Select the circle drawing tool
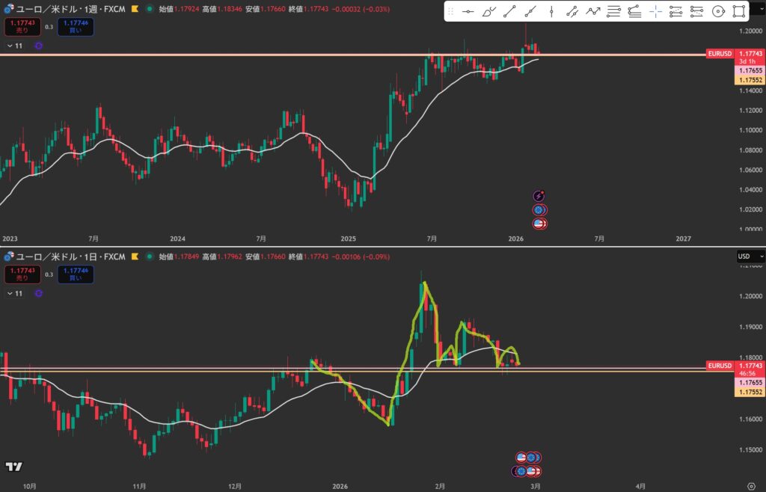766x492 pixels. click(x=718, y=11)
